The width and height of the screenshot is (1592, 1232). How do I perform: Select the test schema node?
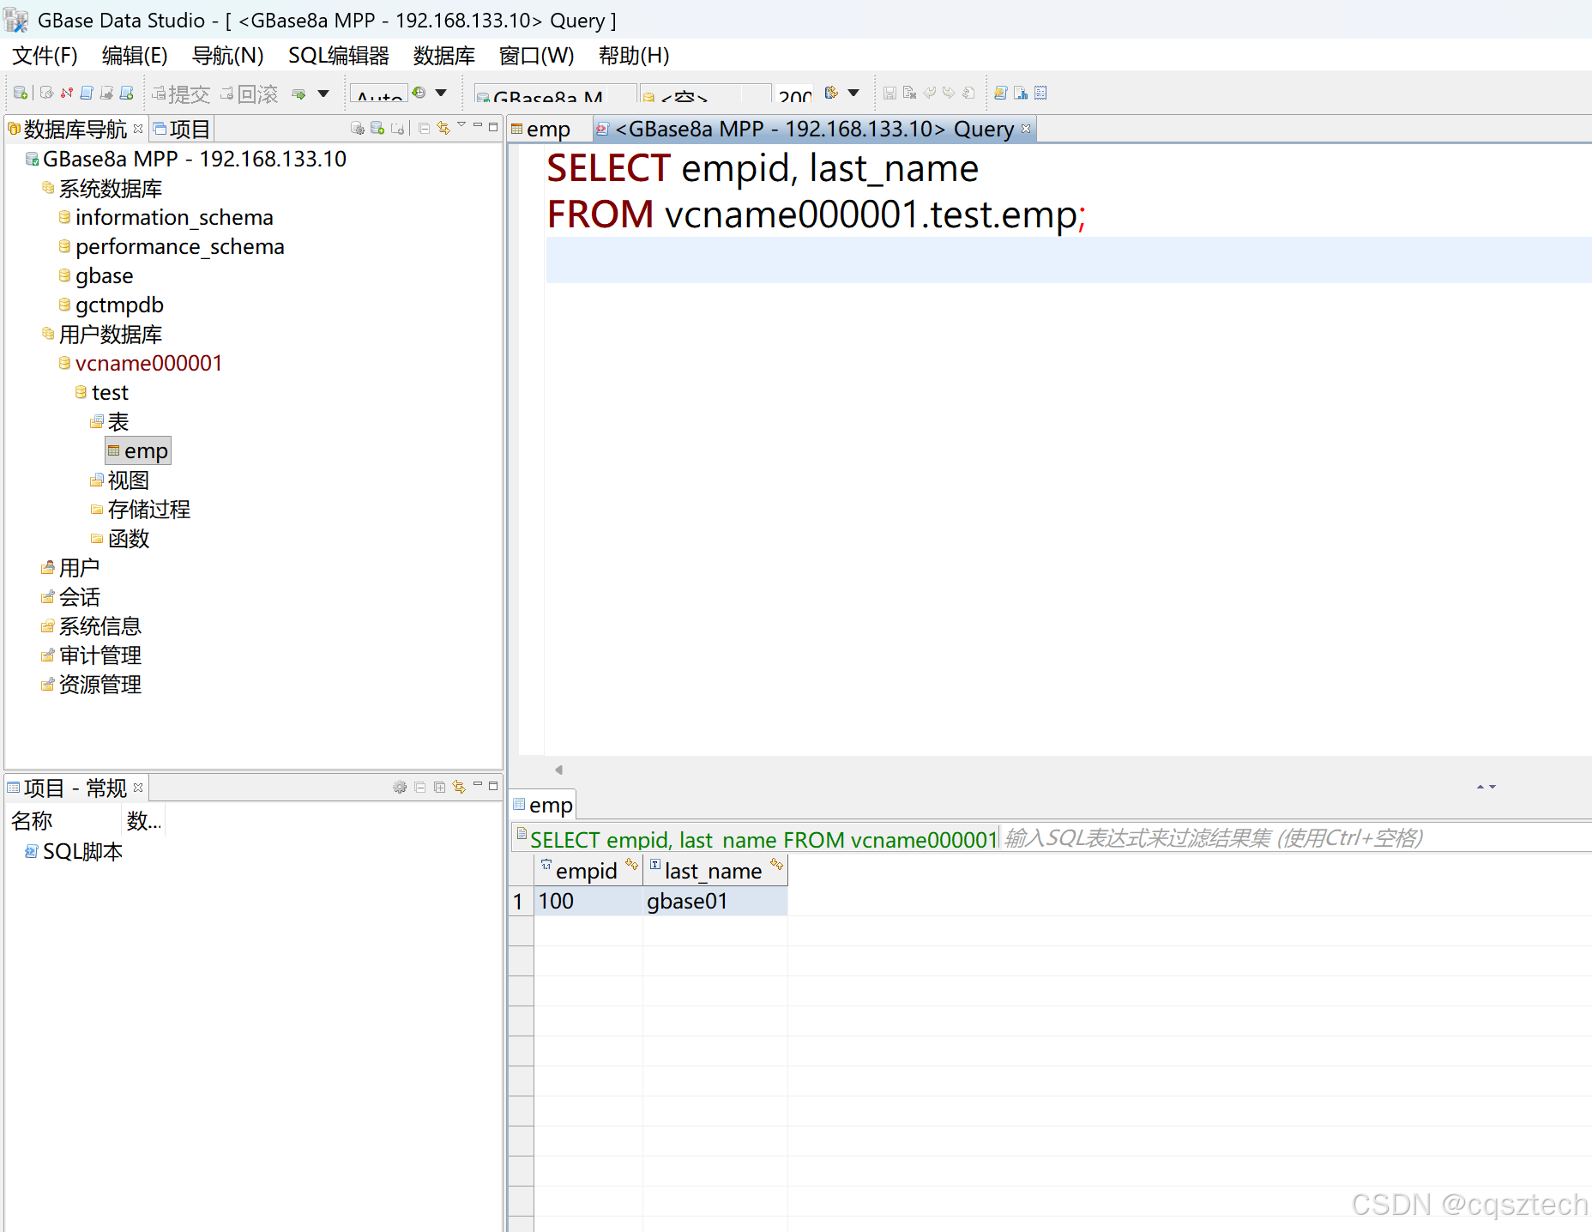click(x=109, y=392)
